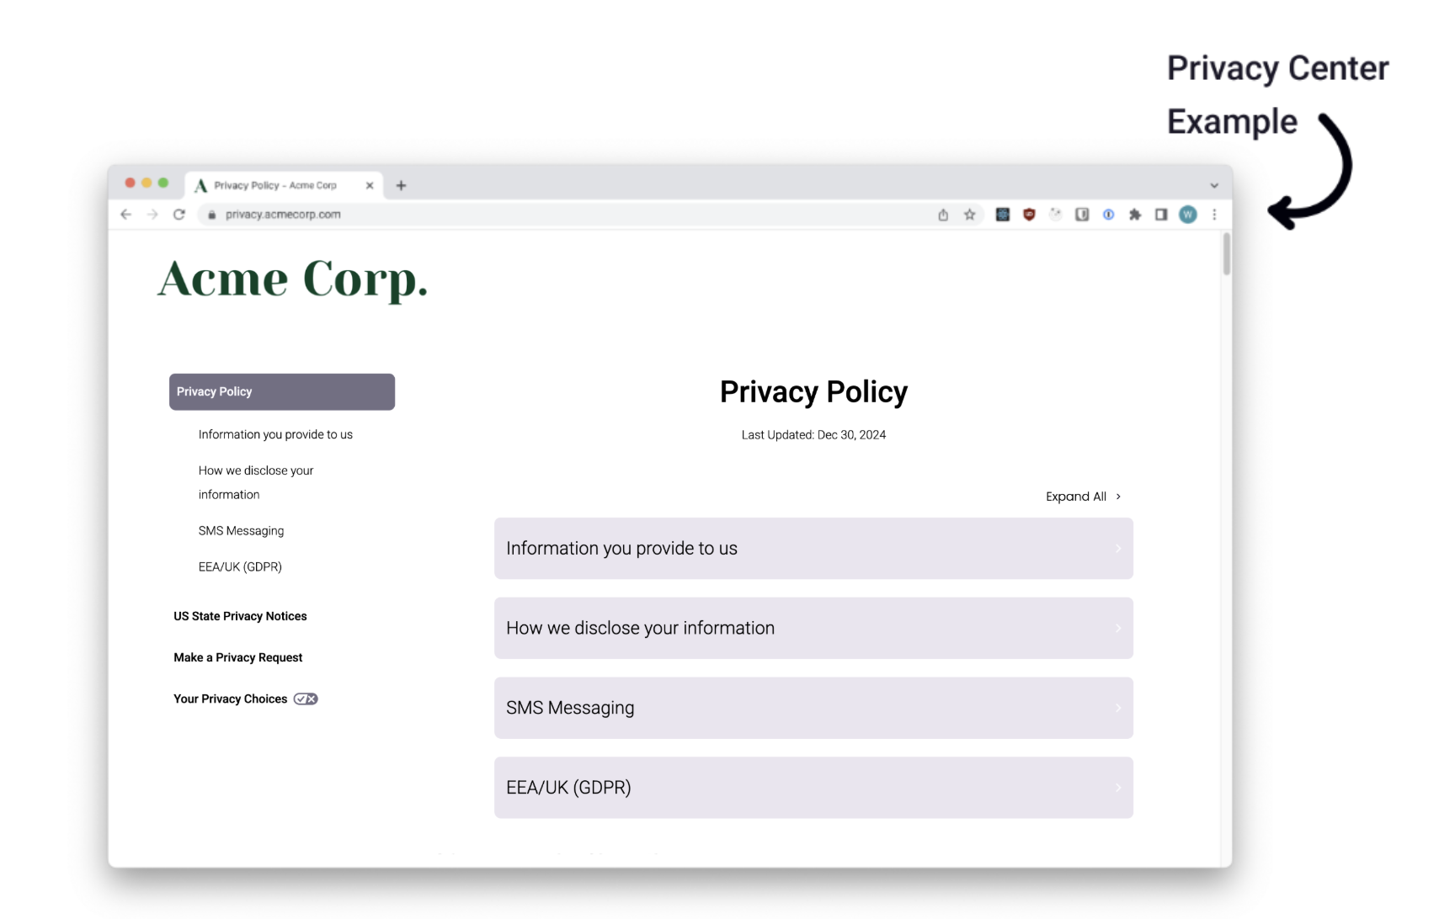Click the W profile avatar
The image size is (1455, 919).
click(1188, 215)
